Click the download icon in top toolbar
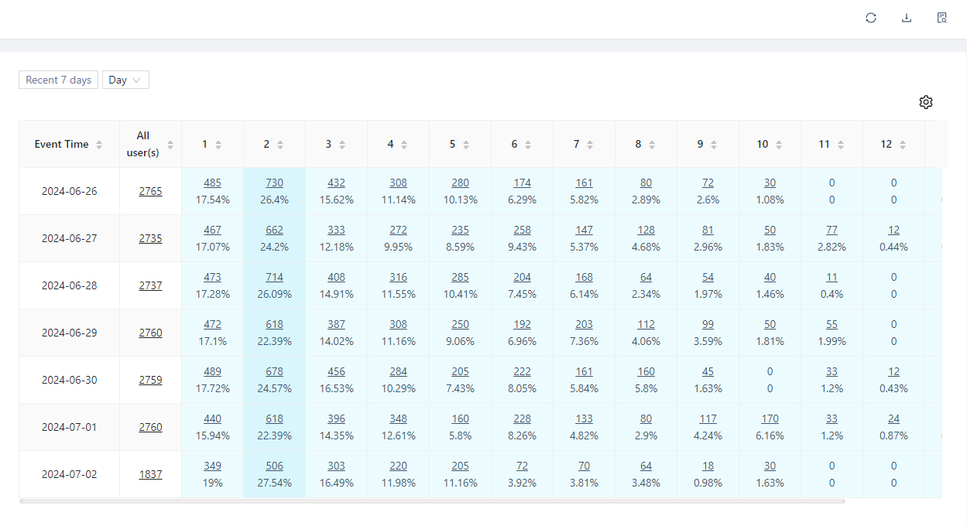 (x=907, y=18)
